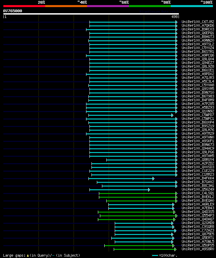Select the UniRef100_C5WPD7 entry

click(198, 115)
